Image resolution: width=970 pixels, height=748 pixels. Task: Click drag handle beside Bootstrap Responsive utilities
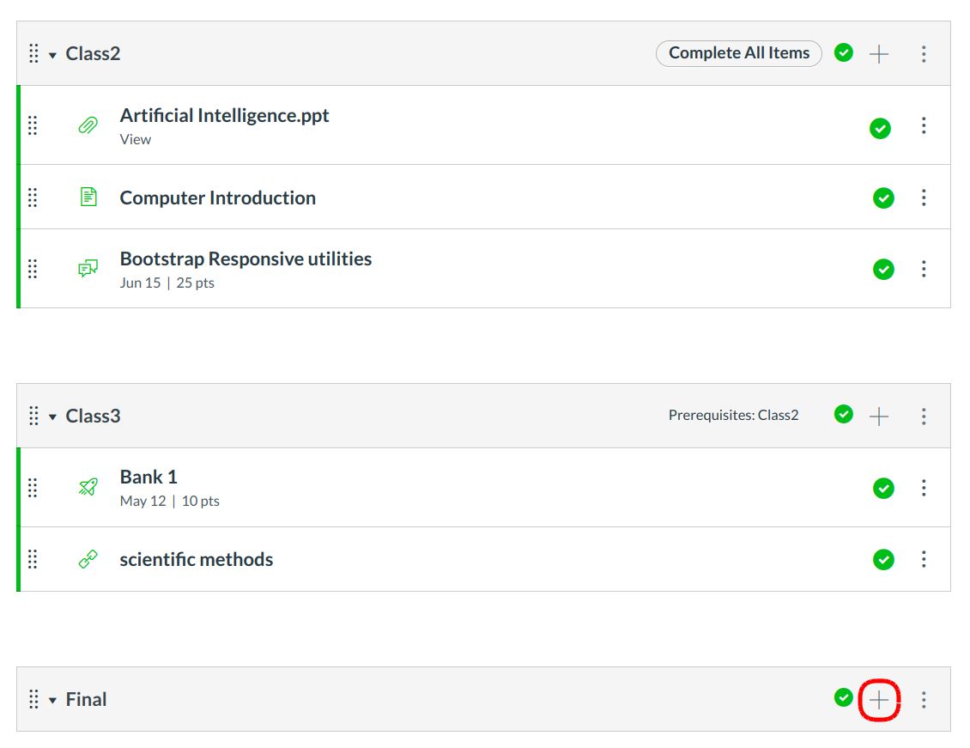33,269
